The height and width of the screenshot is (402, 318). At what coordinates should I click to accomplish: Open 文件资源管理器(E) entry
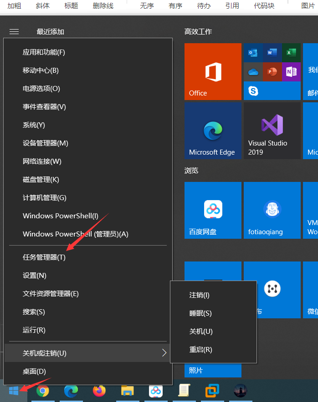88,294
